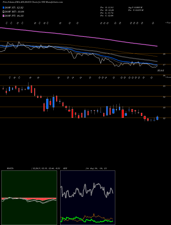The height and width of the screenshot is (225, 171).
Task: Click the 'Pre H: 12.20' high value
Action: pos(107,10)
